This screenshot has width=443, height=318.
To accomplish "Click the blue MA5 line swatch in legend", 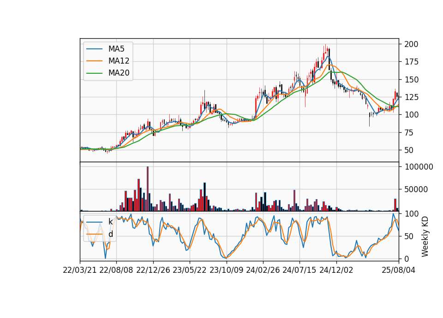I will pyautogui.click(x=94, y=49).
